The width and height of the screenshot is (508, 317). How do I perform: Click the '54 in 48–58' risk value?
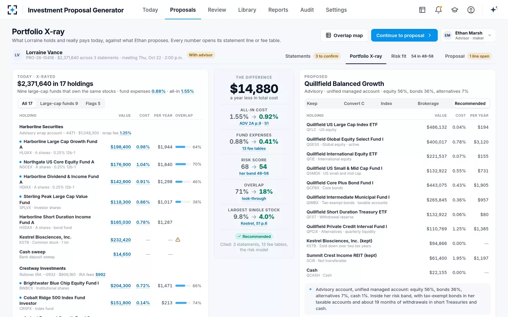(422, 56)
